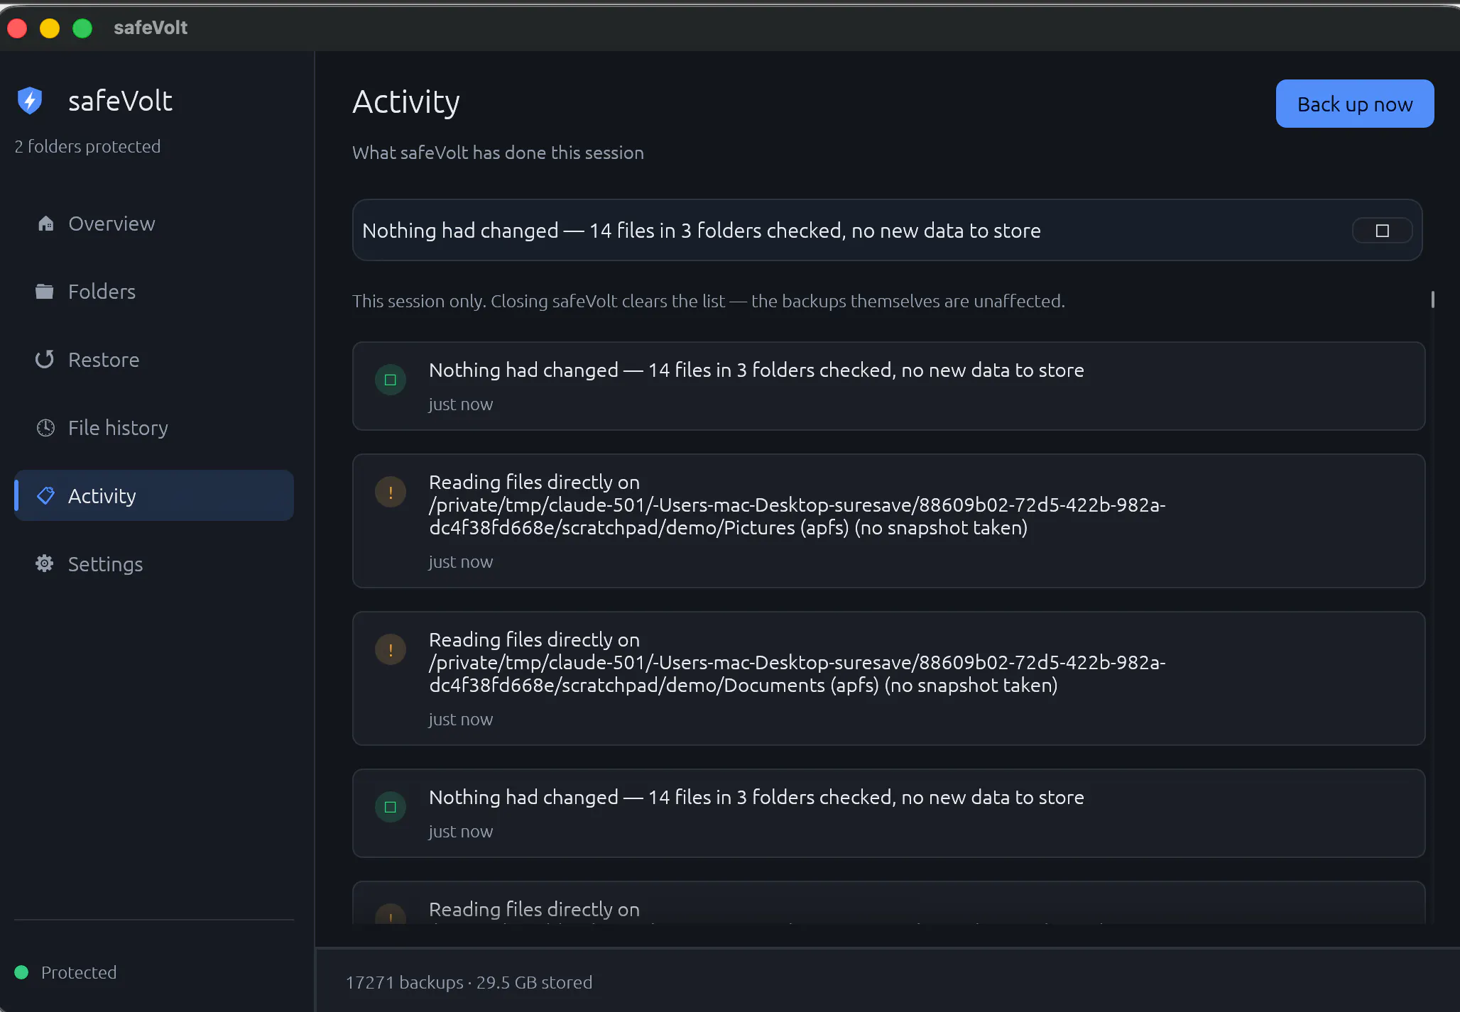Viewport: 1460px width, 1012px height.
Task: Click the 'This session only' note
Action: (709, 301)
